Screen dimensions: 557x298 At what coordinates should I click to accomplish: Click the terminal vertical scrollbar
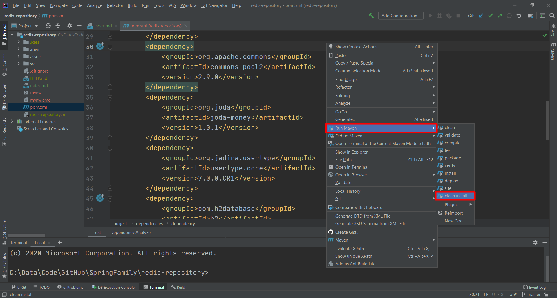[x=547, y=268]
